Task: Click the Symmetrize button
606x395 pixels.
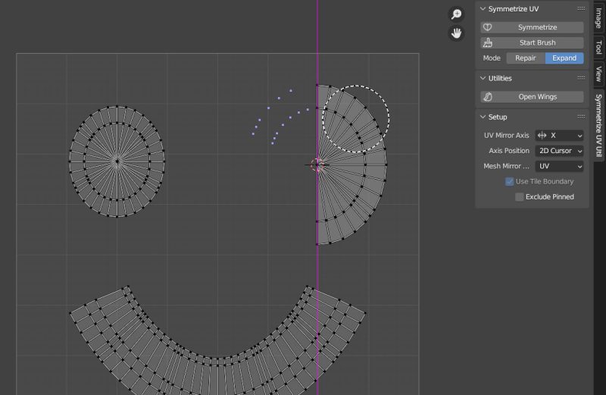Action: tap(532, 27)
